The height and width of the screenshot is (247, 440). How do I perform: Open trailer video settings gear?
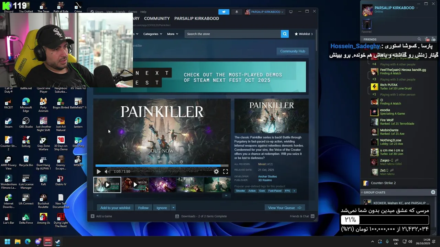coord(216,172)
